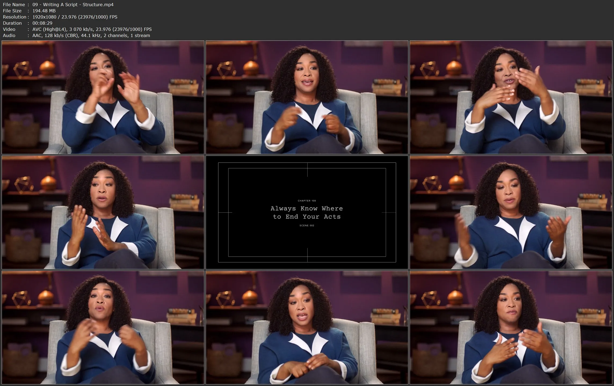
Task: Click the title text 'to End Your Acts'
Action: tap(307, 216)
